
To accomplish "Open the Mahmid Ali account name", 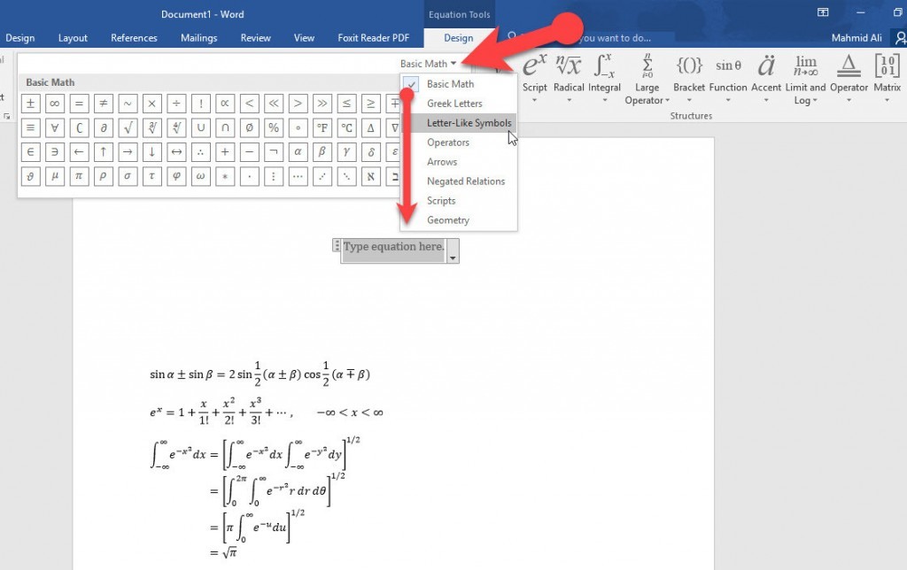I will click(x=857, y=38).
